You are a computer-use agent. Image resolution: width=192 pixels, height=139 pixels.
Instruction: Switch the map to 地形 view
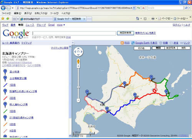[184, 48]
